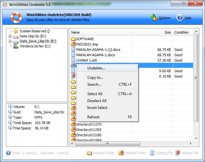Sort by the Size column header
Image resolution: width=205 pixels, height=162 pixels.
(x=152, y=32)
